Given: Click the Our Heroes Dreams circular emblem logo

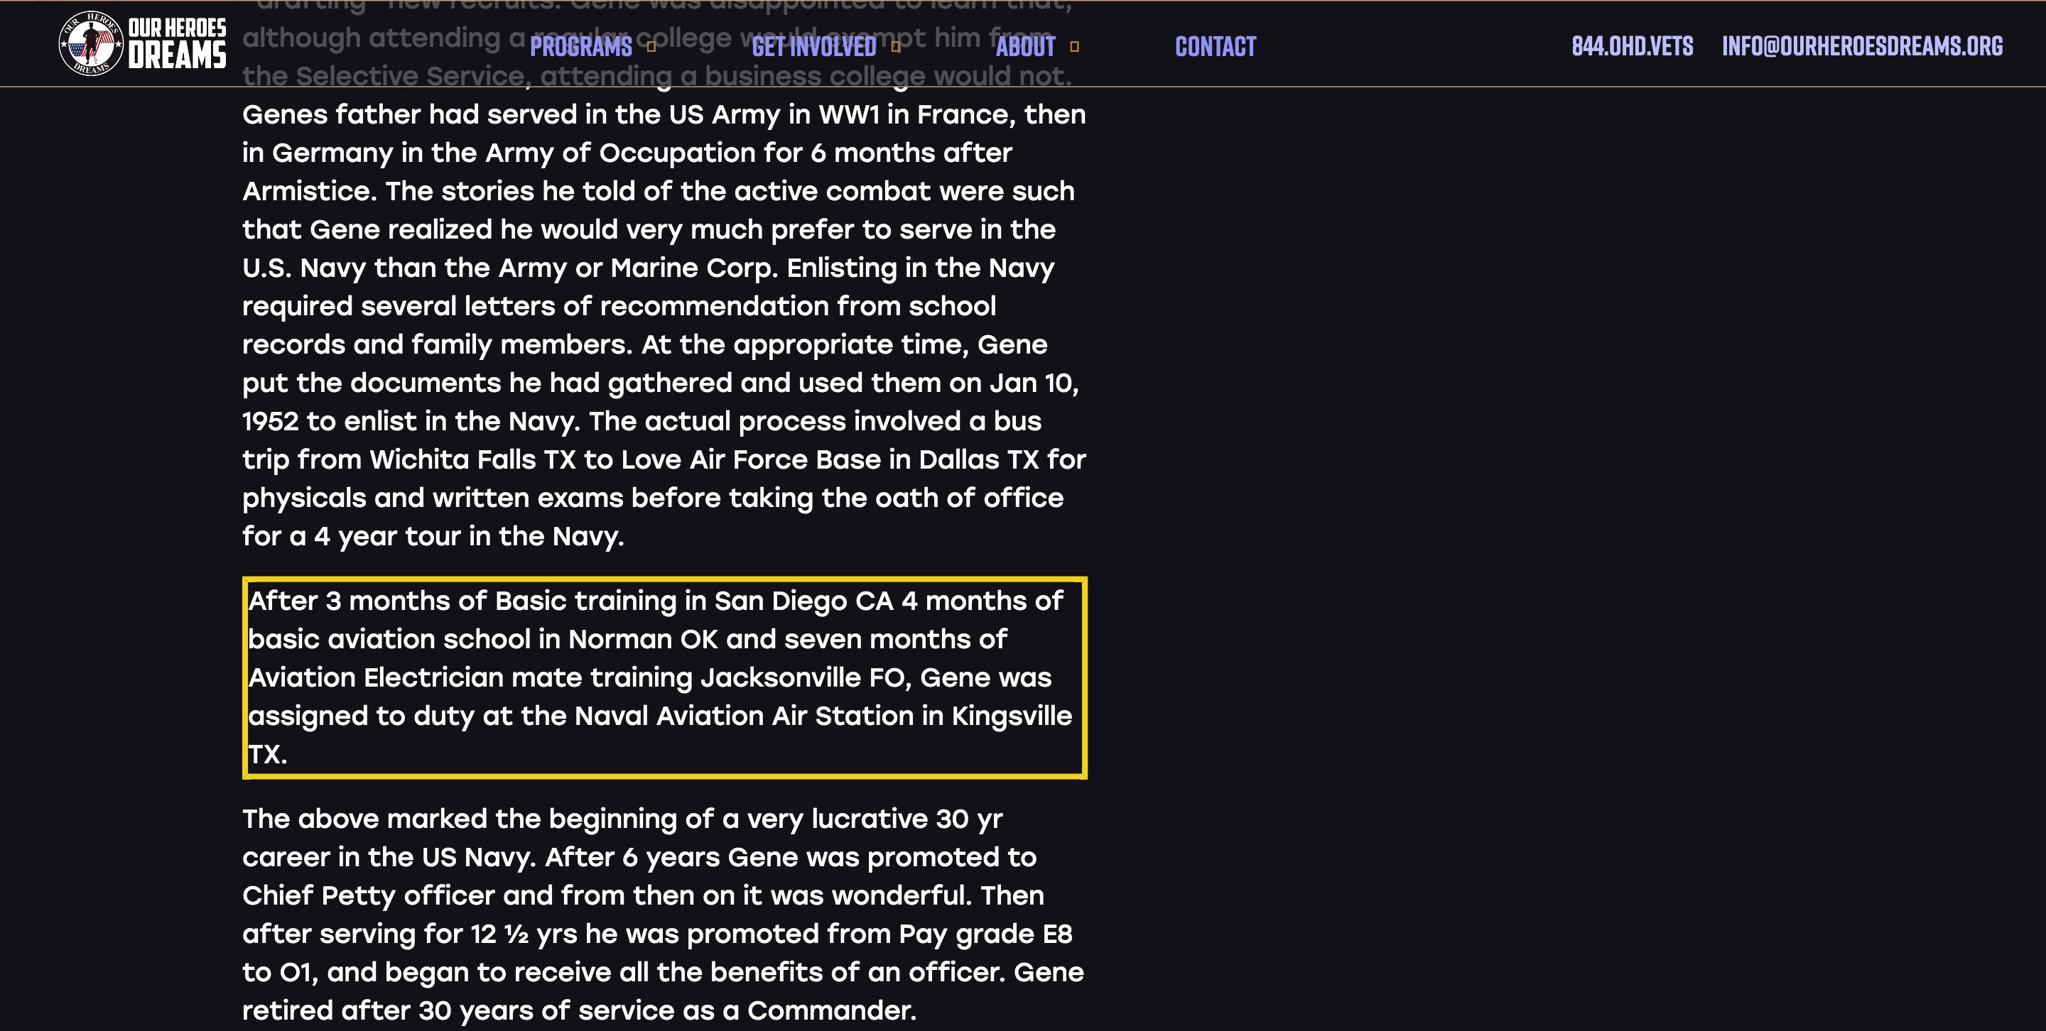Looking at the screenshot, I should [x=92, y=43].
